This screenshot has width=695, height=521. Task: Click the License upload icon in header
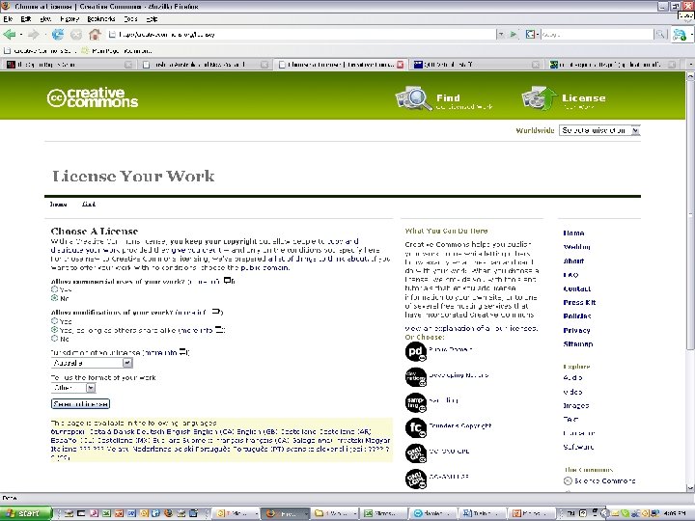coord(539,98)
